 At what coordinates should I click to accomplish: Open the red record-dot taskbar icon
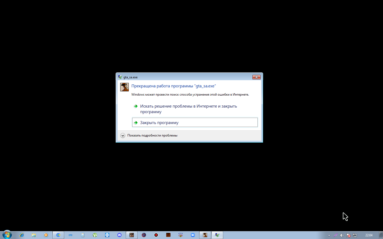156,235
